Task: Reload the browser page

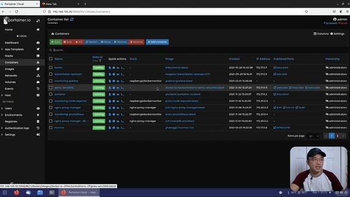Action: 16,11
